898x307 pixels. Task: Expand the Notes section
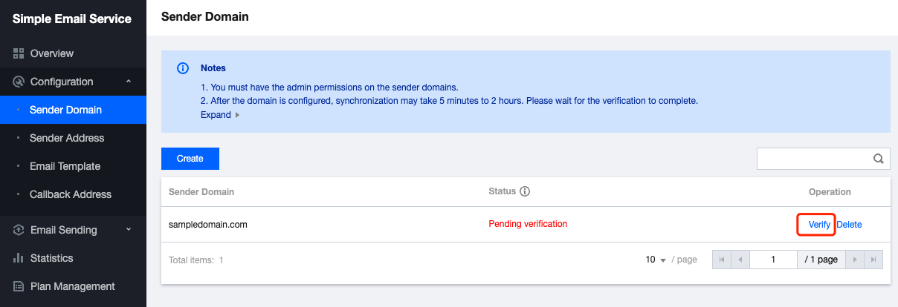(220, 115)
